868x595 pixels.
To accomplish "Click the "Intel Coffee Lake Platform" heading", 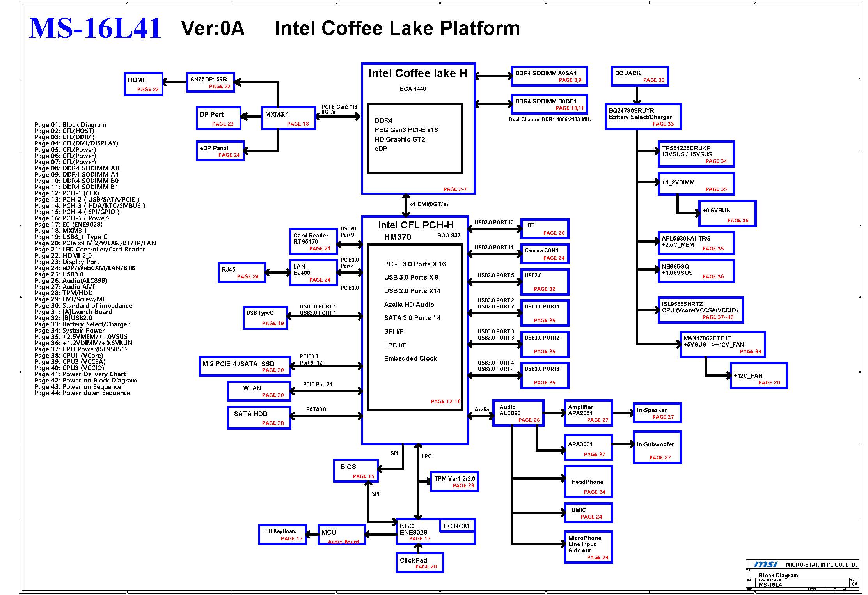I will [397, 28].
